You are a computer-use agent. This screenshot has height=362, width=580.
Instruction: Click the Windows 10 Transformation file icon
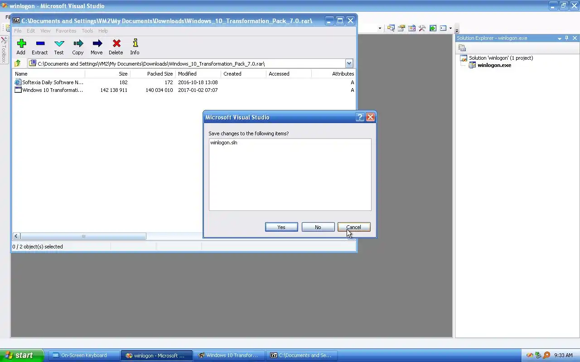click(18, 90)
